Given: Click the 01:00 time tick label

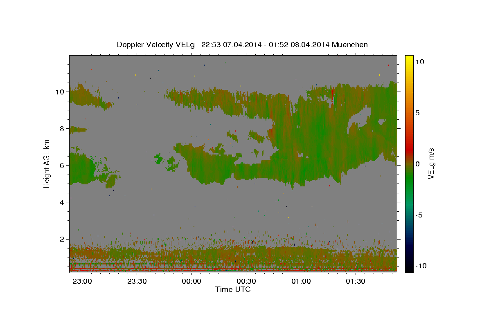Looking at the screenshot, I should (301, 281).
